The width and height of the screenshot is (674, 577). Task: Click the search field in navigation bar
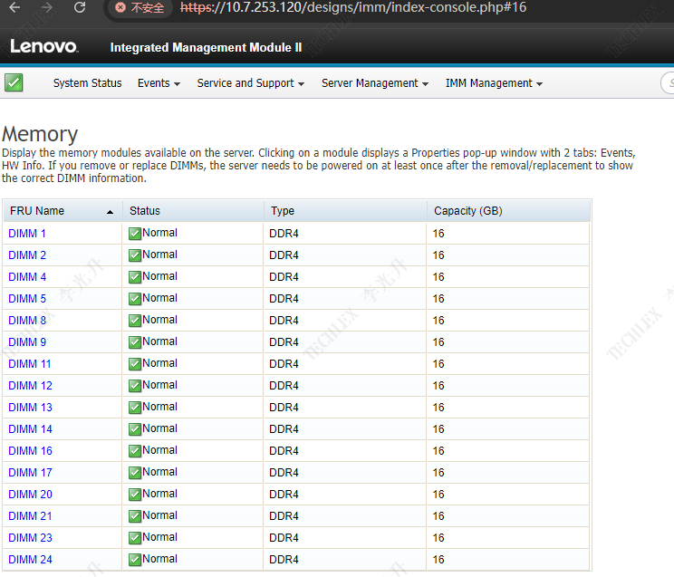667,82
